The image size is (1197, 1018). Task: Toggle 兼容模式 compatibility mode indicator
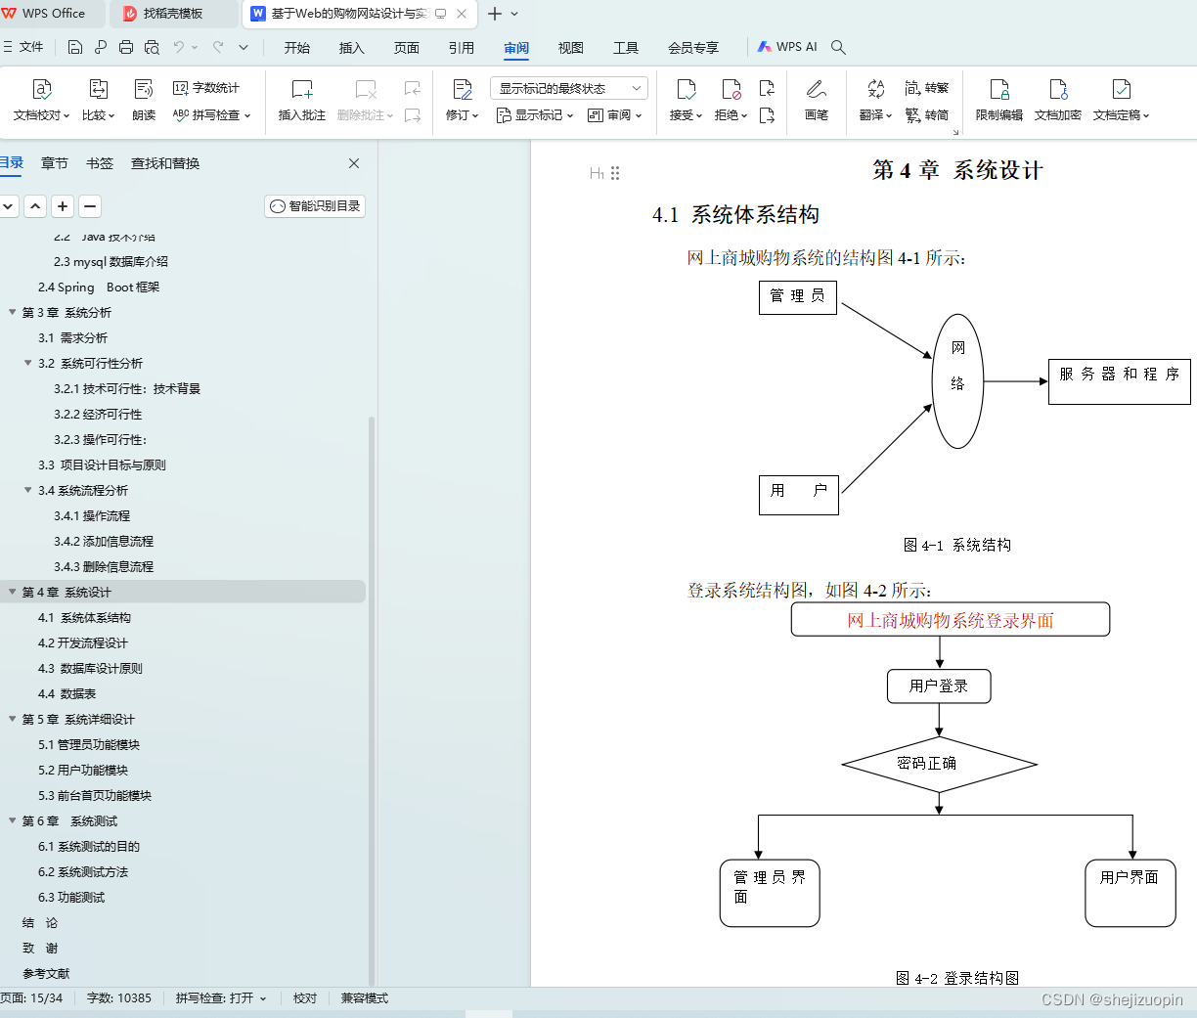(x=363, y=999)
